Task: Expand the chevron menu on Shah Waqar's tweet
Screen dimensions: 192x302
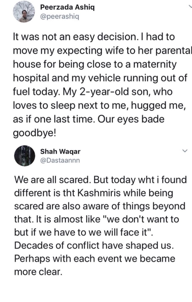Action: tap(184, 152)
